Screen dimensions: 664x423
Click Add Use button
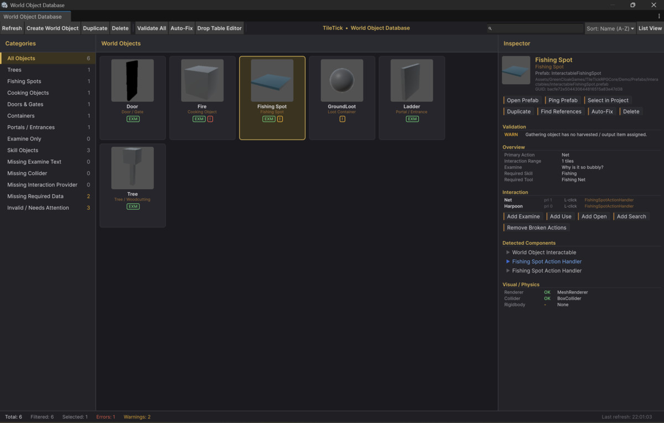coord(560,216)
